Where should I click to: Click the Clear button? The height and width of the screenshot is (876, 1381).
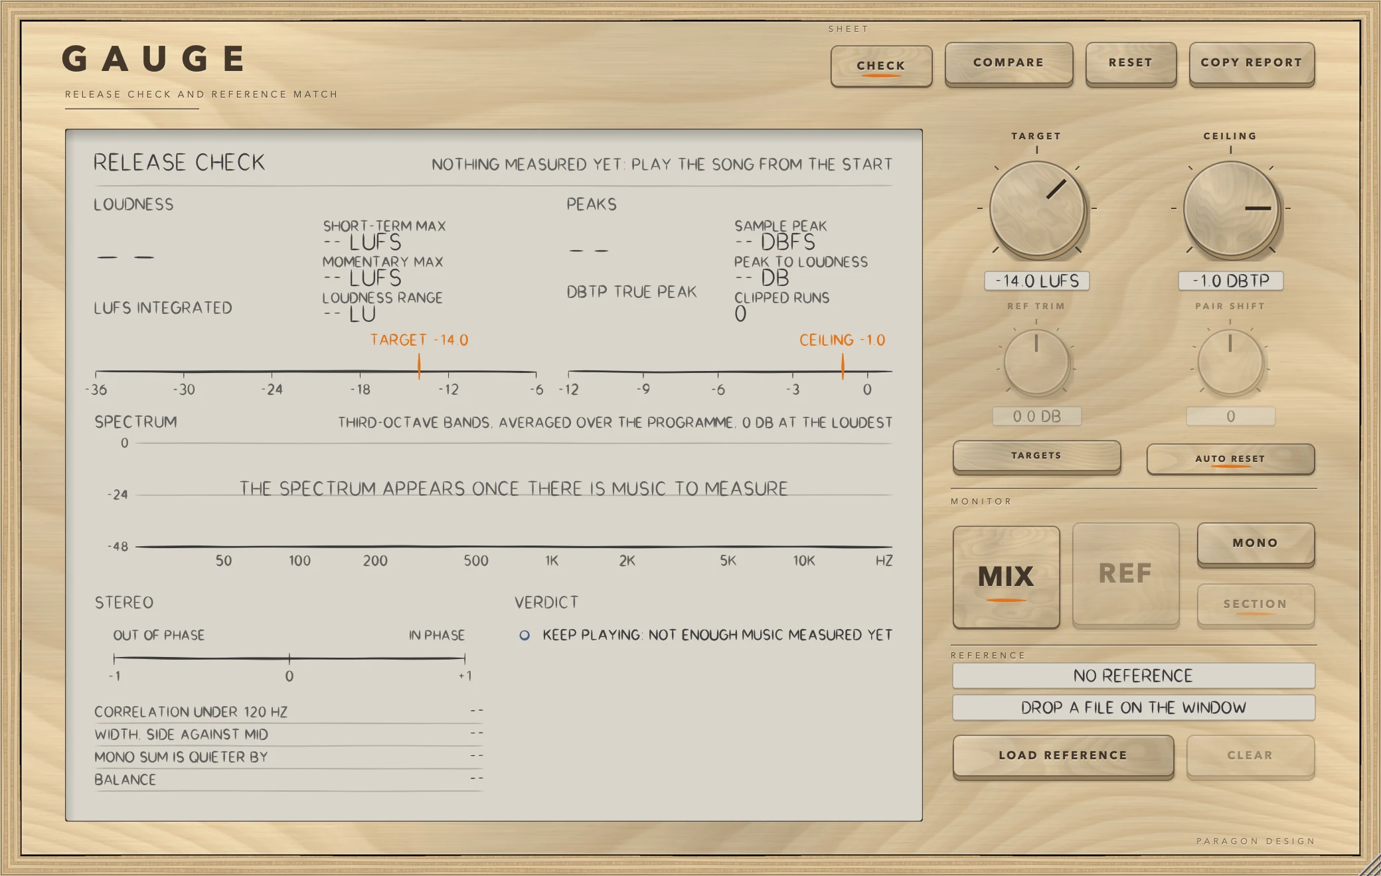pyautogui.click(x=1250, y=756)
